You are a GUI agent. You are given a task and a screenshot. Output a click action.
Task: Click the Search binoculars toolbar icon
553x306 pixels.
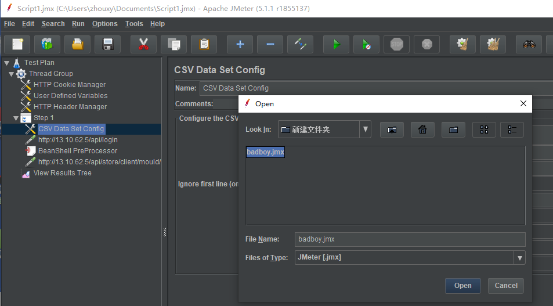tap(529, 45)
